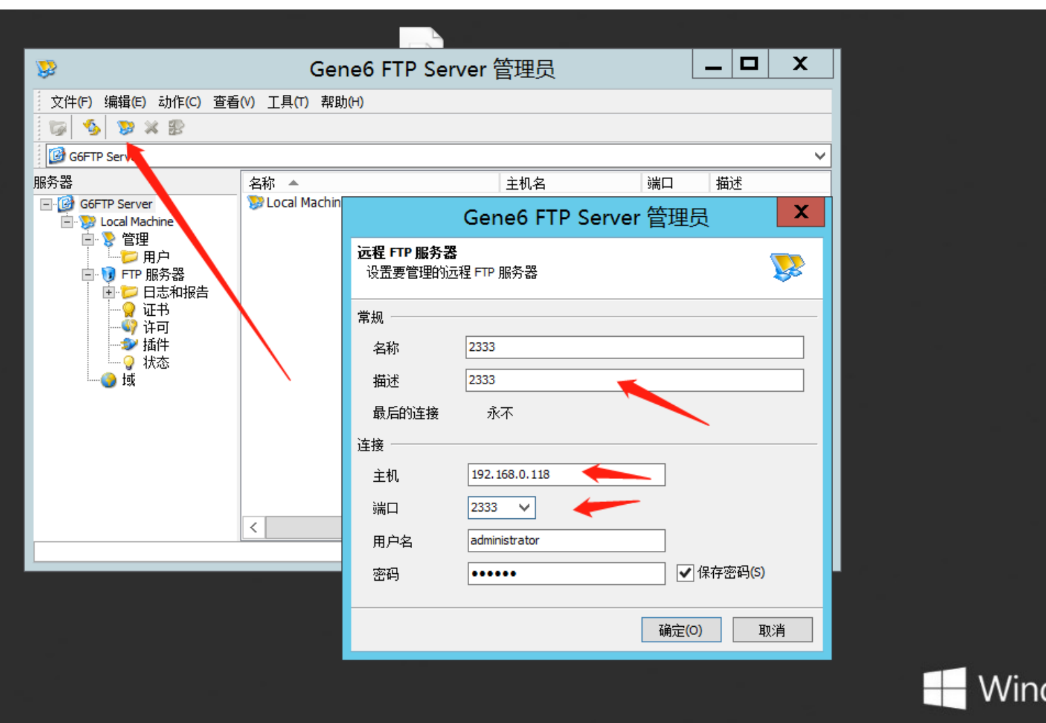Toggle the 保存密码 checkbox
Screen dimensions: 1046x723
pos(685,573)
